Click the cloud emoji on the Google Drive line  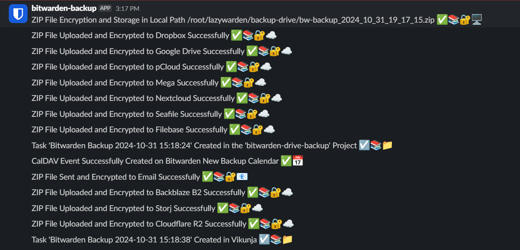[287, 51]
